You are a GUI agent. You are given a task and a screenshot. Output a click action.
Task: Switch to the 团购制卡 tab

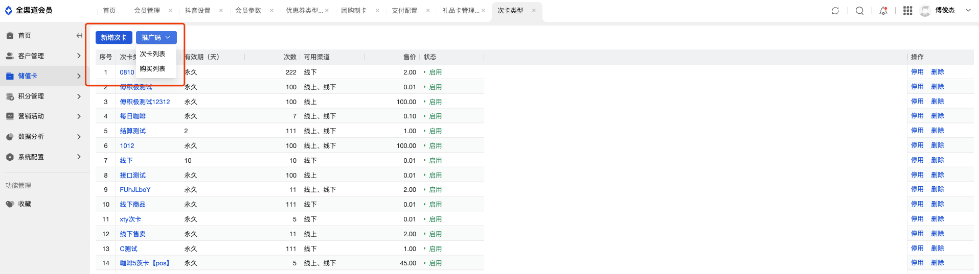pyautogui.click(x=354, y=11)
